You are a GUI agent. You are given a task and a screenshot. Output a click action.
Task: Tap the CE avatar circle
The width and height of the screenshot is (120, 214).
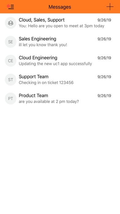click(x=11, y=61)
